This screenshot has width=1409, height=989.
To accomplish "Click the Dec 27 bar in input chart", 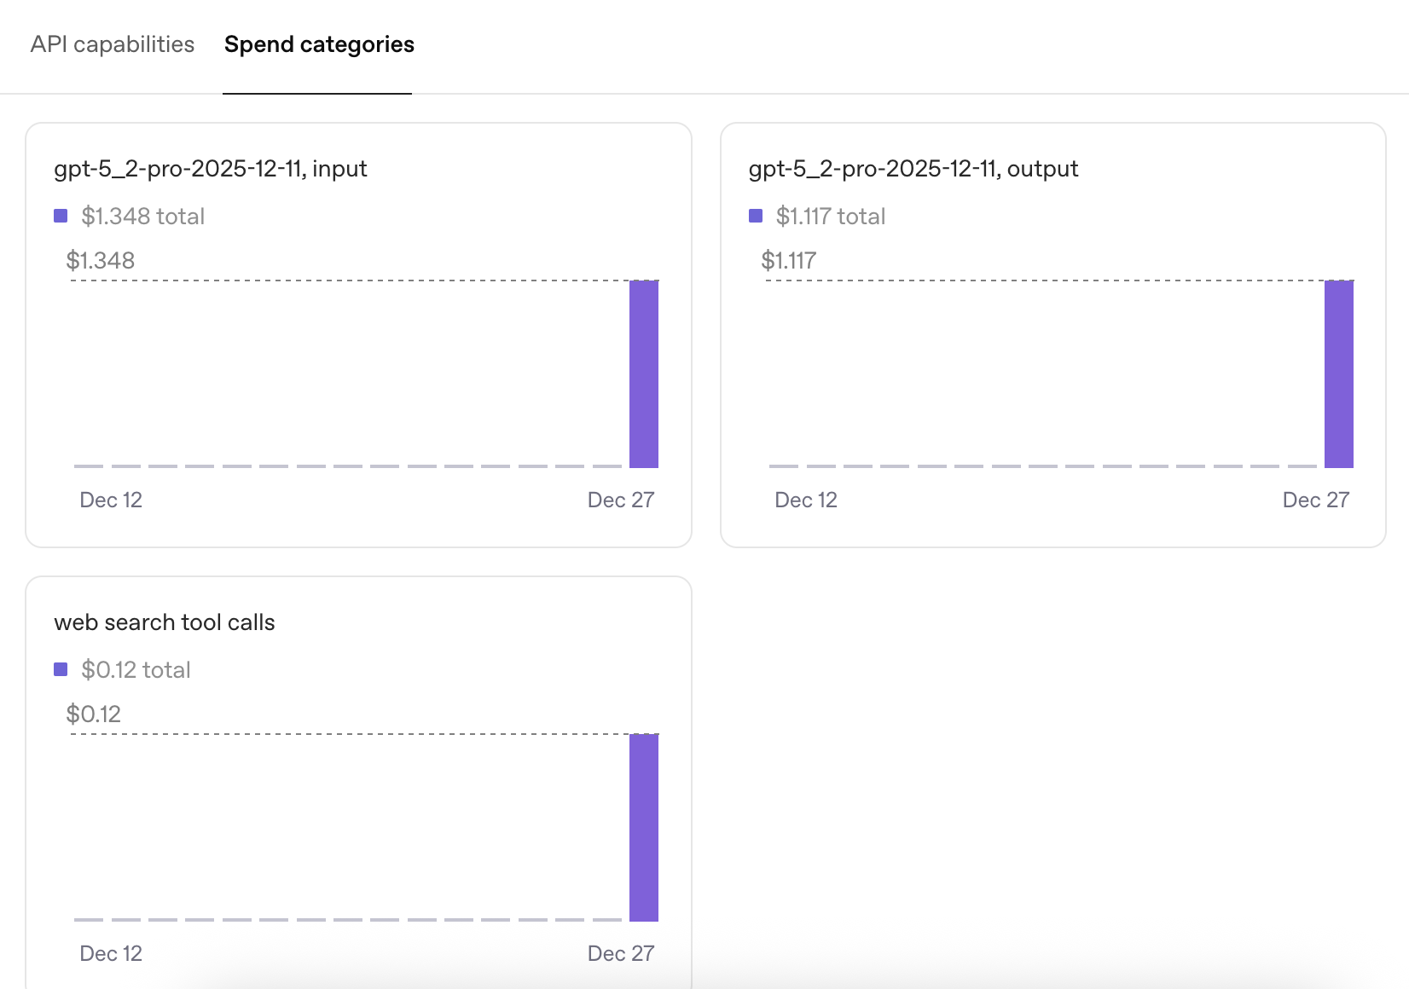I will [644, 373].
